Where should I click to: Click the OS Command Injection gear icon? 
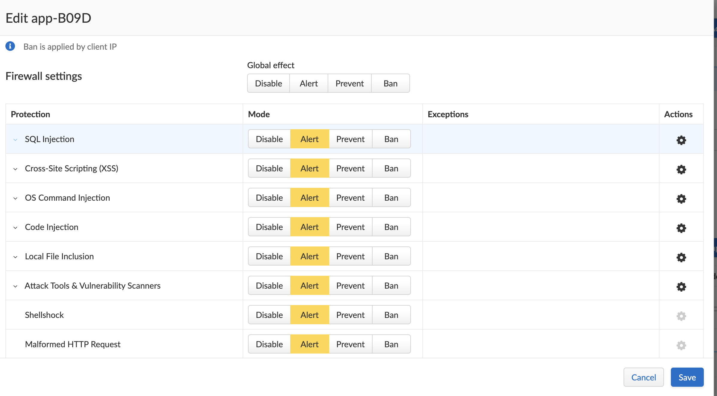pos(681,197)
